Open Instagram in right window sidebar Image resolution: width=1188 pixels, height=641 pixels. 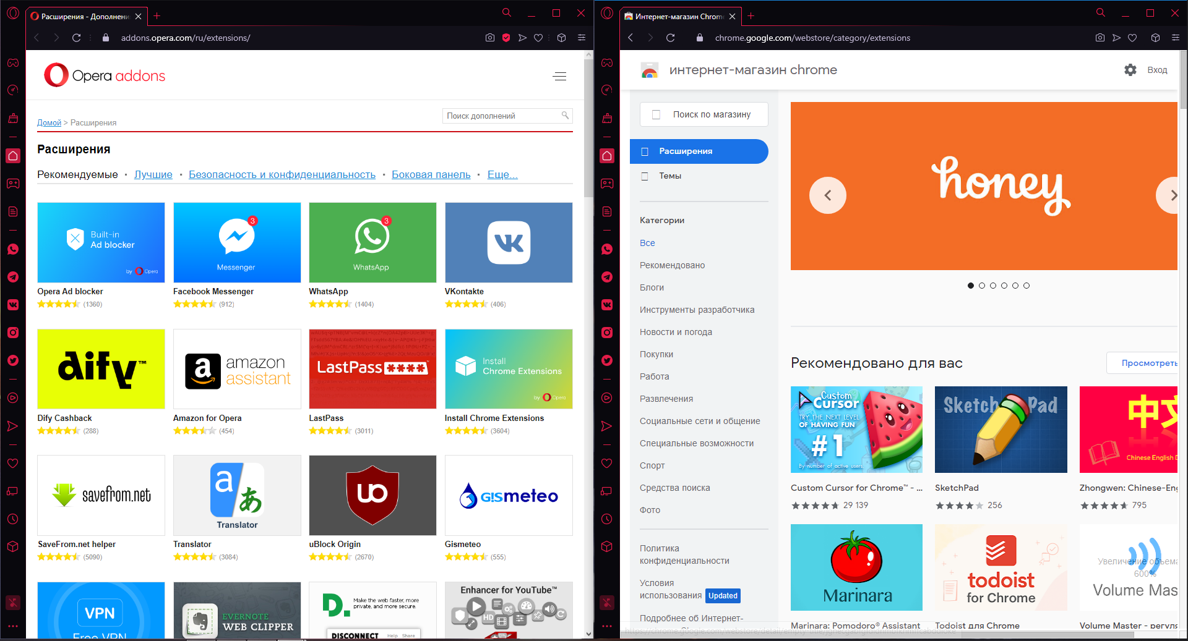(607, 333)
